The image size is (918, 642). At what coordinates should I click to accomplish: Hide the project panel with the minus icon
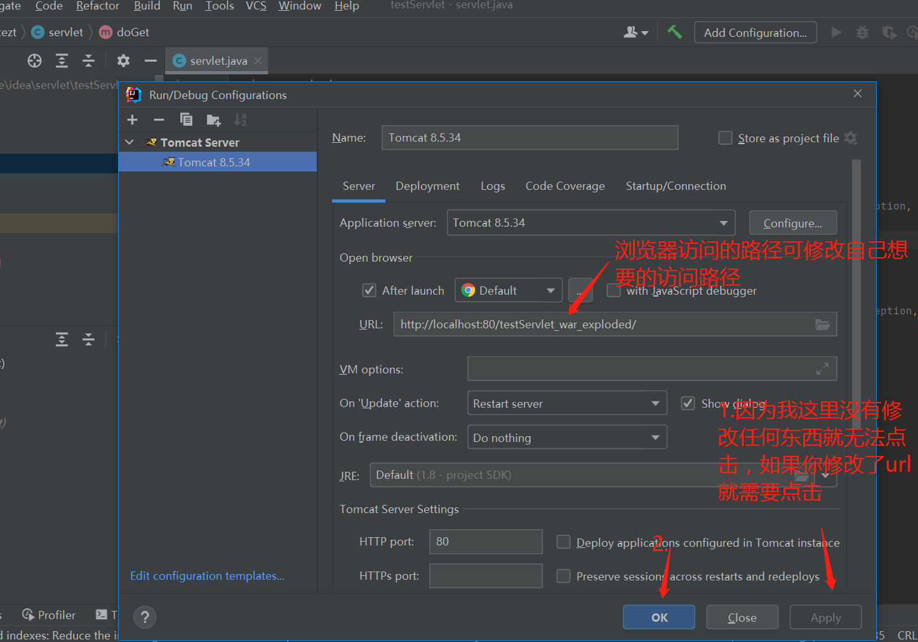pyautogui.click(x=150, y=61)
